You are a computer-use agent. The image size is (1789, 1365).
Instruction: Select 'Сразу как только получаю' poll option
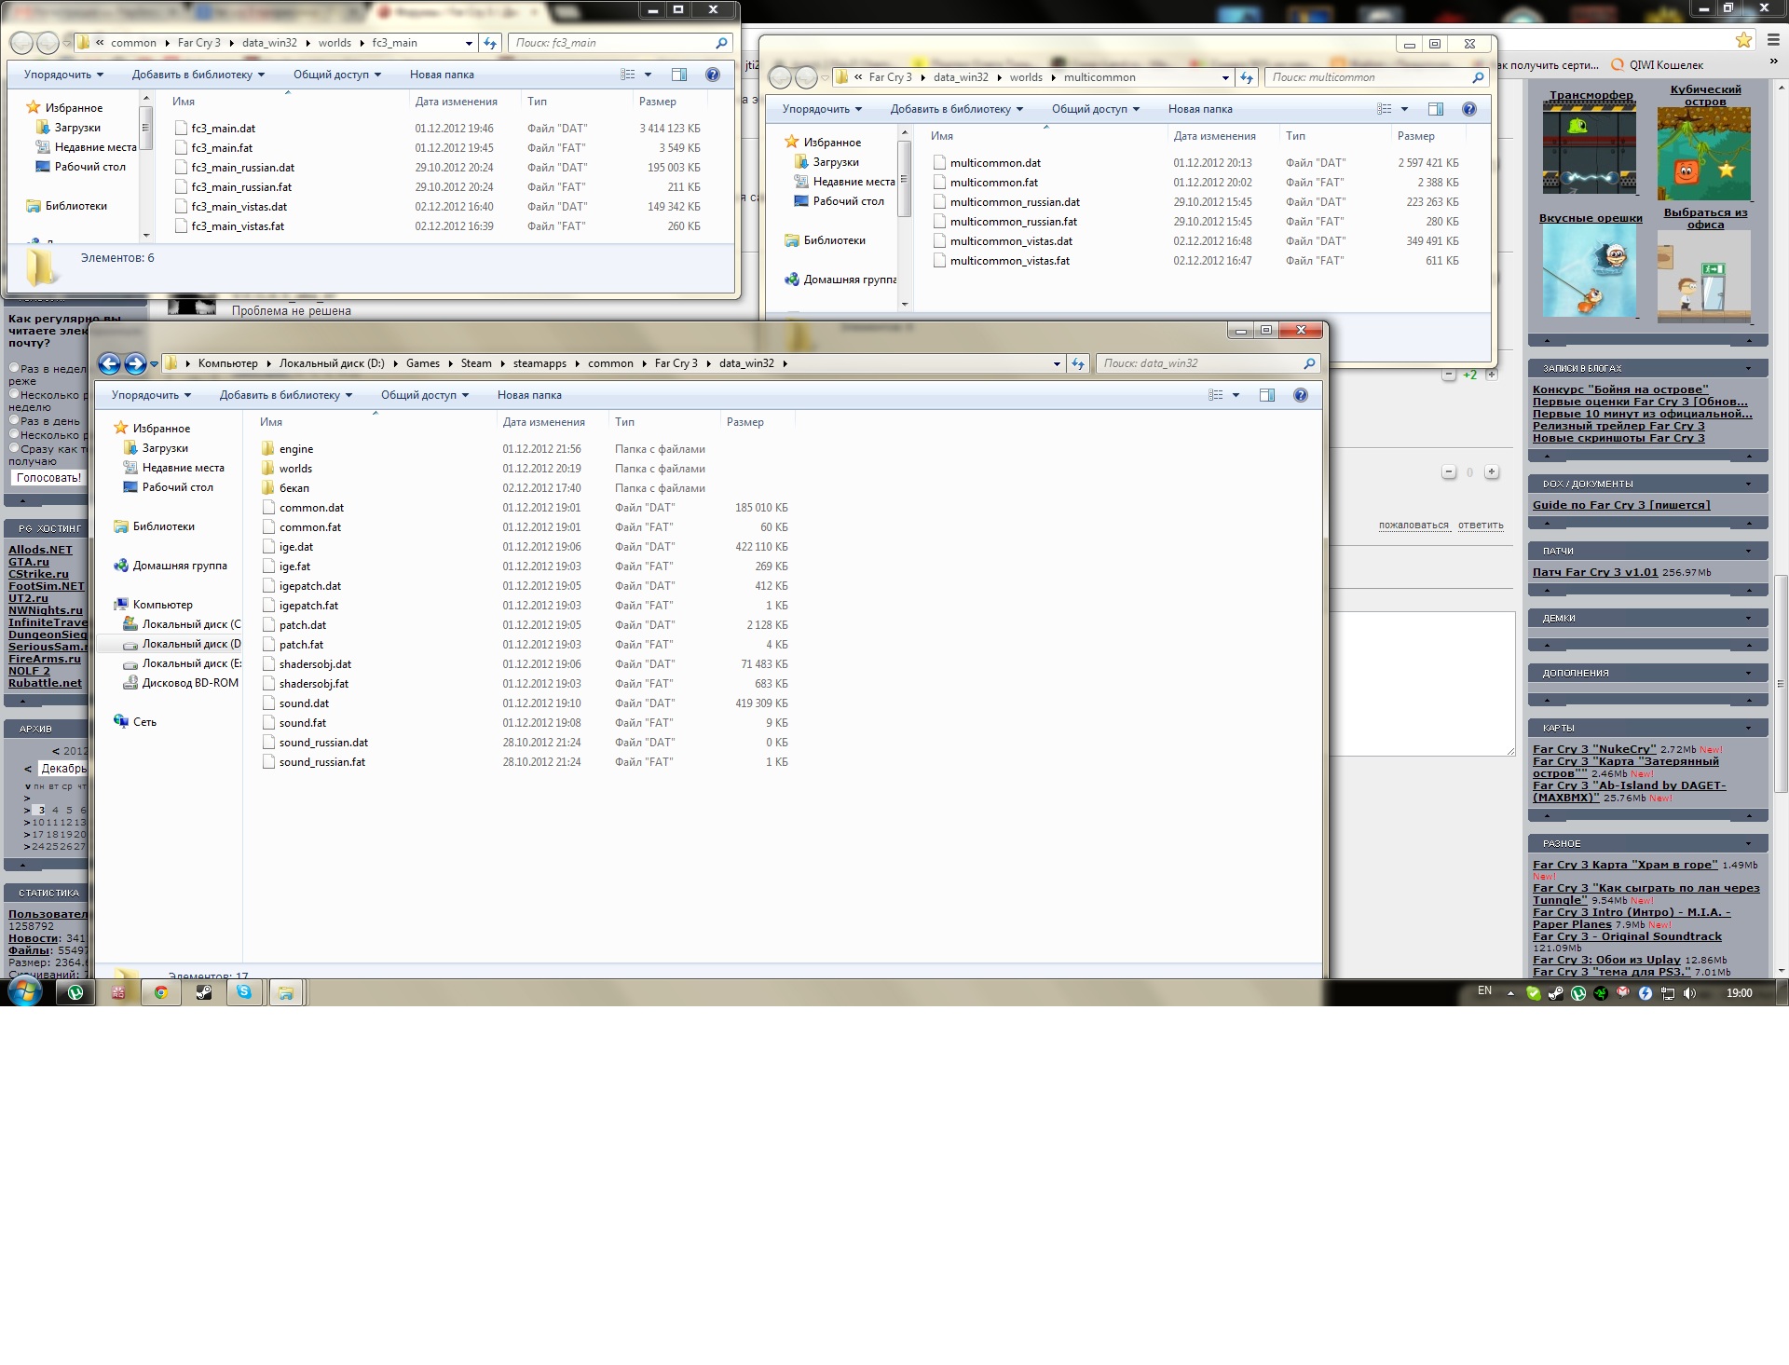point(14,448)
